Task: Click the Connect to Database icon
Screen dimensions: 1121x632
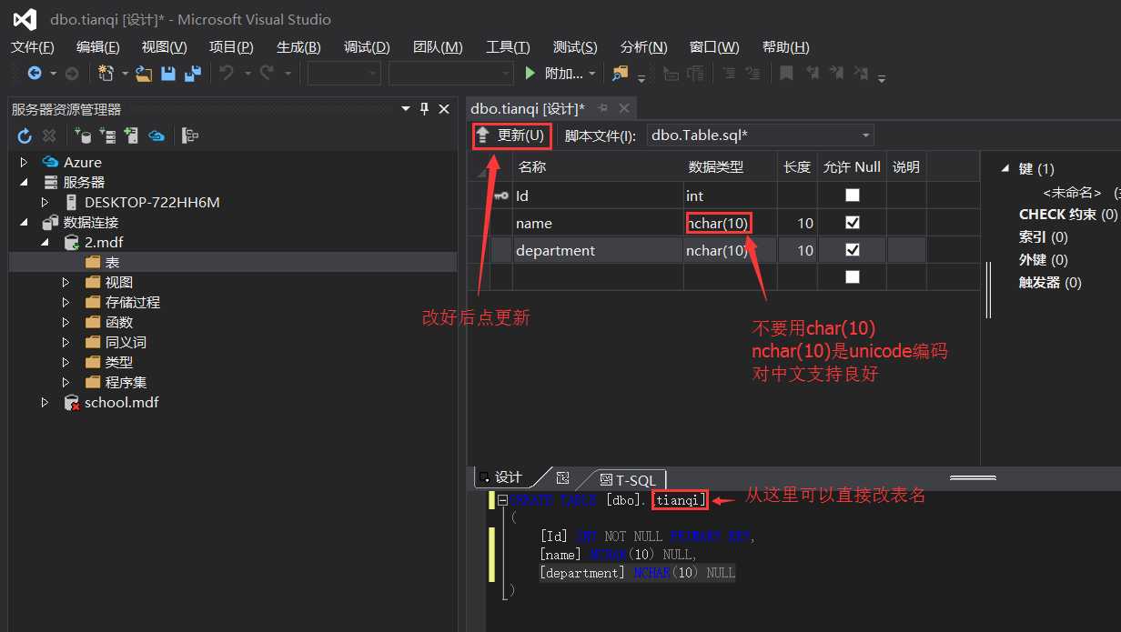Action: pos(83,136)
